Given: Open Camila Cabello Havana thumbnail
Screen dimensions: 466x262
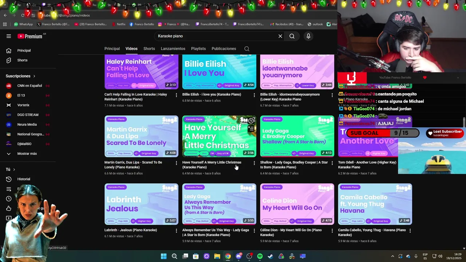Looking at the screenshot, I should [375, 204].
